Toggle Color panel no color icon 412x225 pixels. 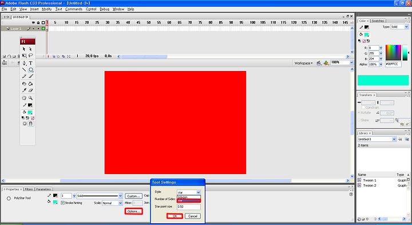tap(364, 41)
